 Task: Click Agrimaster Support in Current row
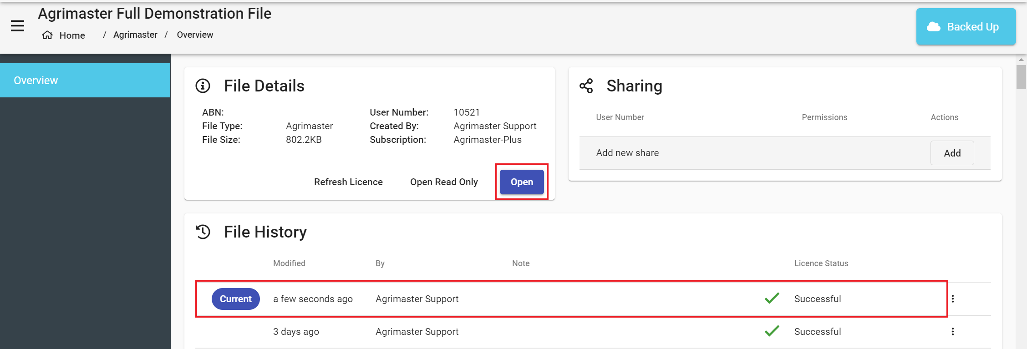417,299
